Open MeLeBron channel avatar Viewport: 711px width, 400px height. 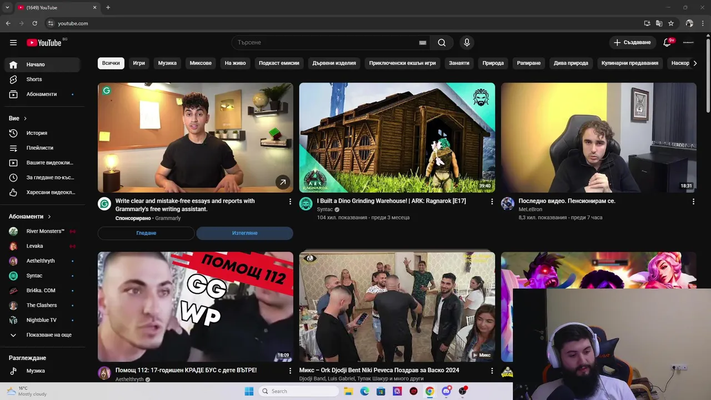[508, 204]
